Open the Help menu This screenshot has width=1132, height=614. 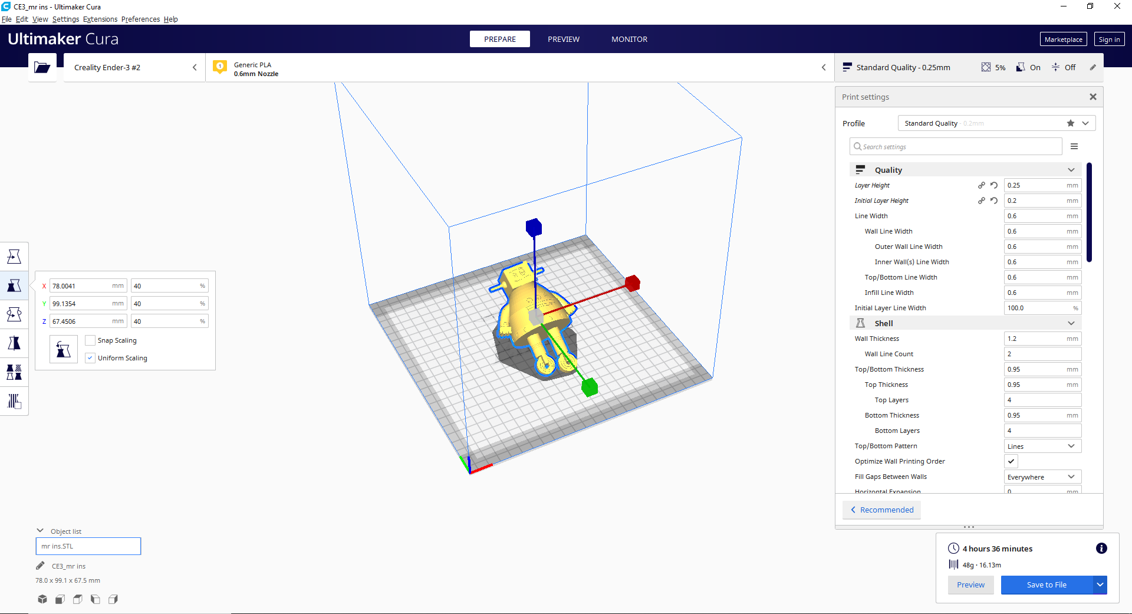click(171, 19)
